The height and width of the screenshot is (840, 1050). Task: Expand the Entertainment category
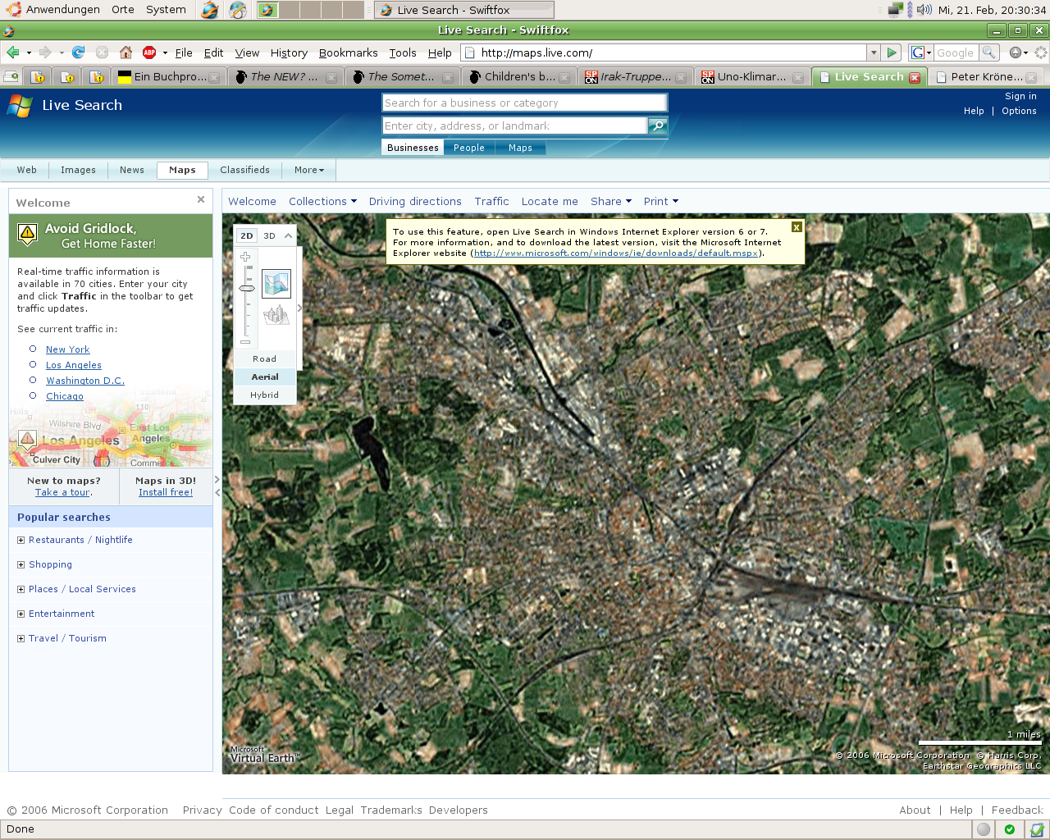pos(21,614)
